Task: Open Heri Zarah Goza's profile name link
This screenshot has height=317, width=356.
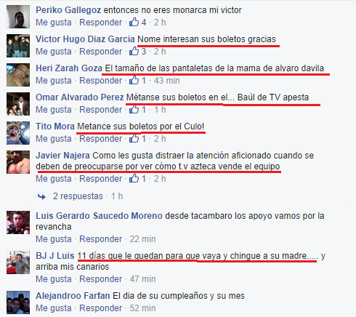Action: (x=69, y=68)
